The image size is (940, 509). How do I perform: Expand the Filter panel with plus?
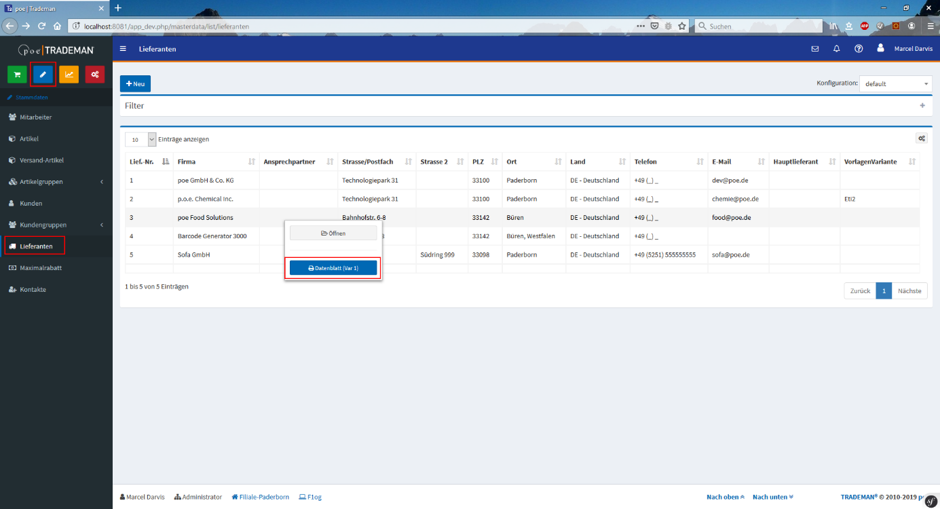pyautogui.click(x=922, y=106)
